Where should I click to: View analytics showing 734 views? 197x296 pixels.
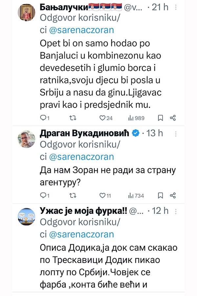tap(130, 195)
